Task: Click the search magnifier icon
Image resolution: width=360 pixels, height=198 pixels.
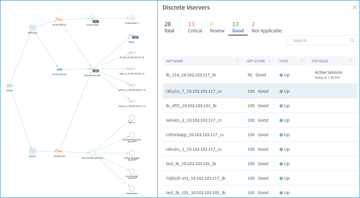Action: pos(352,40)
